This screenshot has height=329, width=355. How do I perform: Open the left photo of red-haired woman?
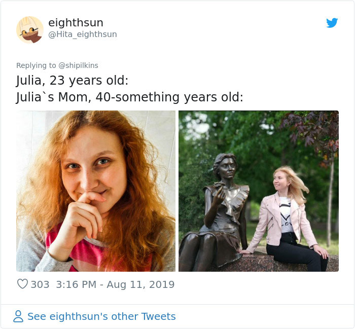coord(96,191)
